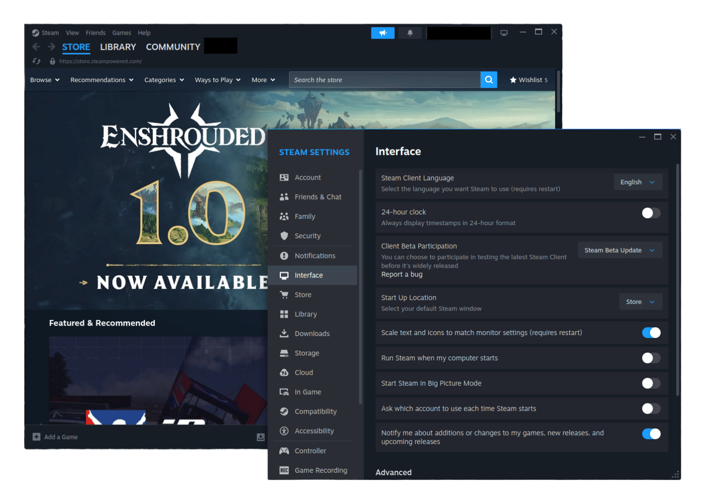Click the Big Picture mode monitor icon

[504, 33]
